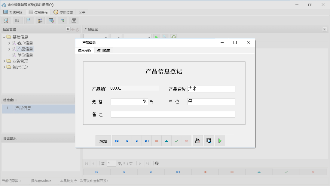Click the page number input field at the bottom

click(x=111, y=163)
